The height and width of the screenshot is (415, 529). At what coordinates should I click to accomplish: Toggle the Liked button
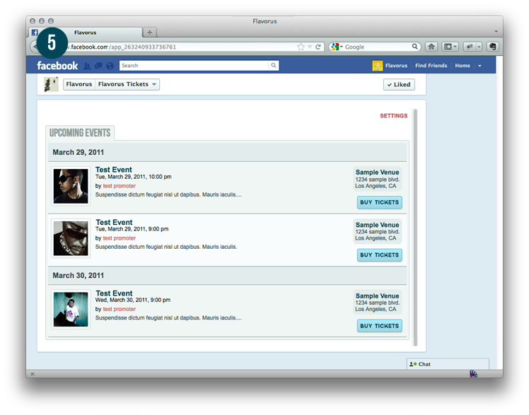[399, 85]
